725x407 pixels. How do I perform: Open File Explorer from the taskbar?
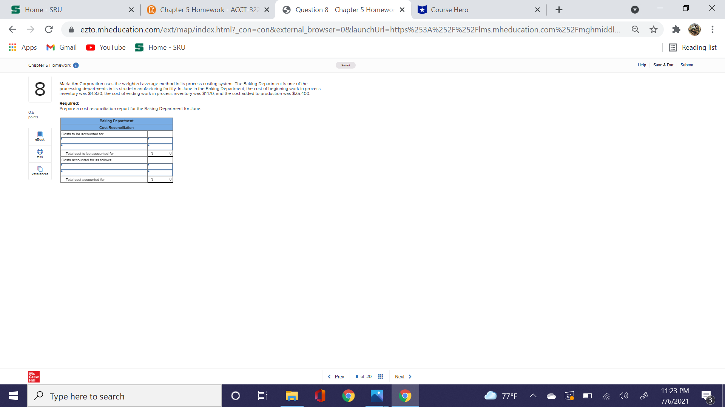point(291,396)
